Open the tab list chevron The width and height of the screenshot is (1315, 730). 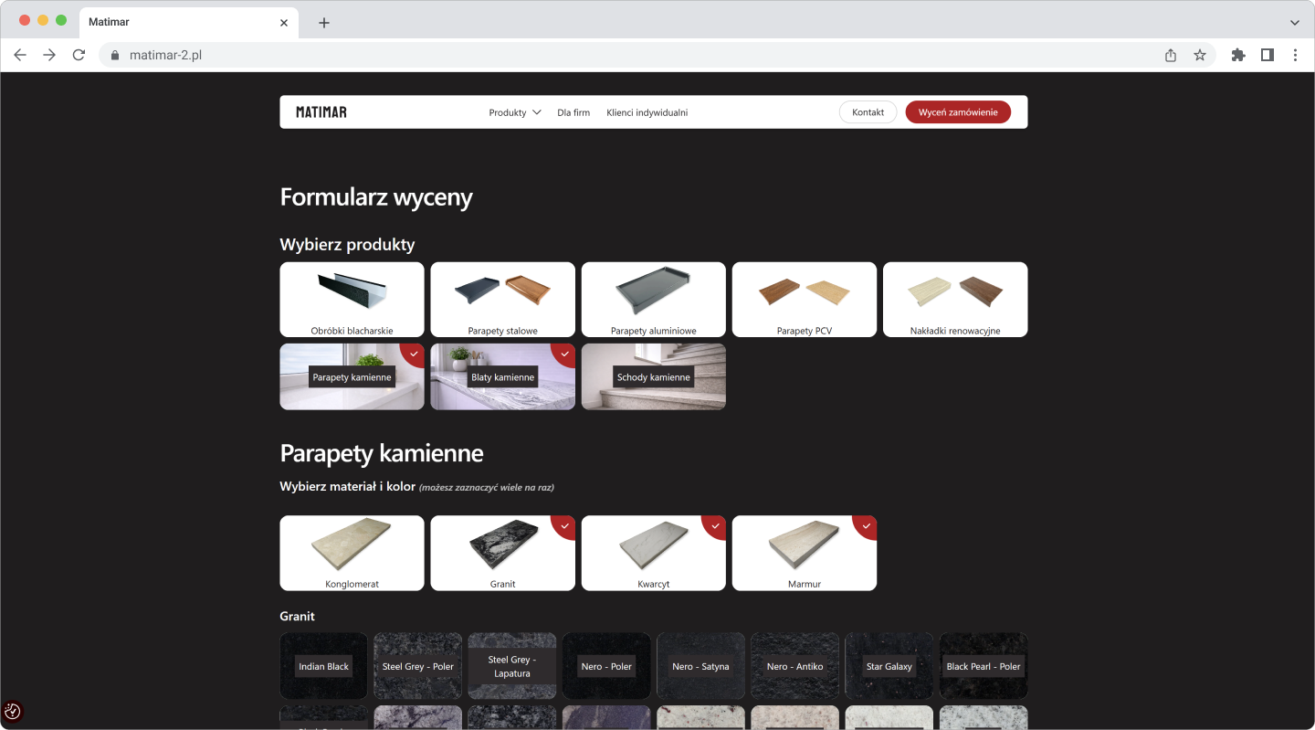[1294, 23]
